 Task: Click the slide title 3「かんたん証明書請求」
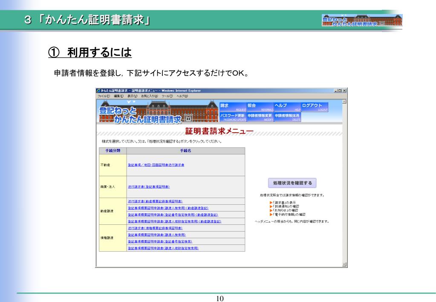[87, 20]
